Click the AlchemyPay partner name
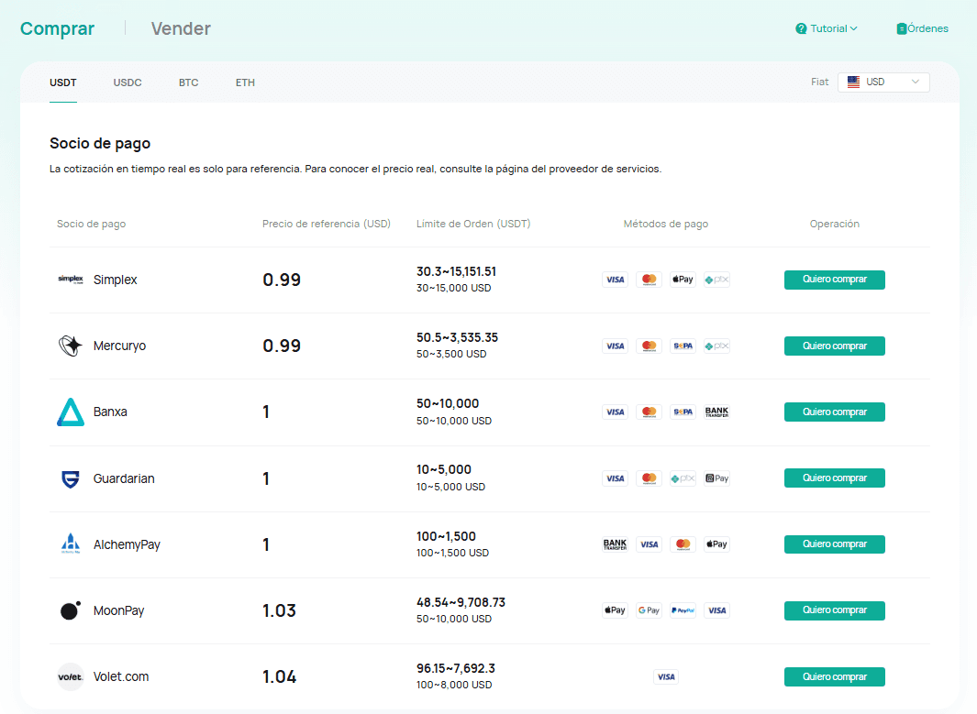The image size is (977, 714). pyautogui.click(x=127, y=544)
